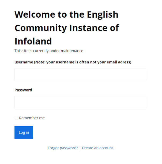Click 'Community Instance of' heading line
Screen dimensions: 162x164
click(67, 28)
